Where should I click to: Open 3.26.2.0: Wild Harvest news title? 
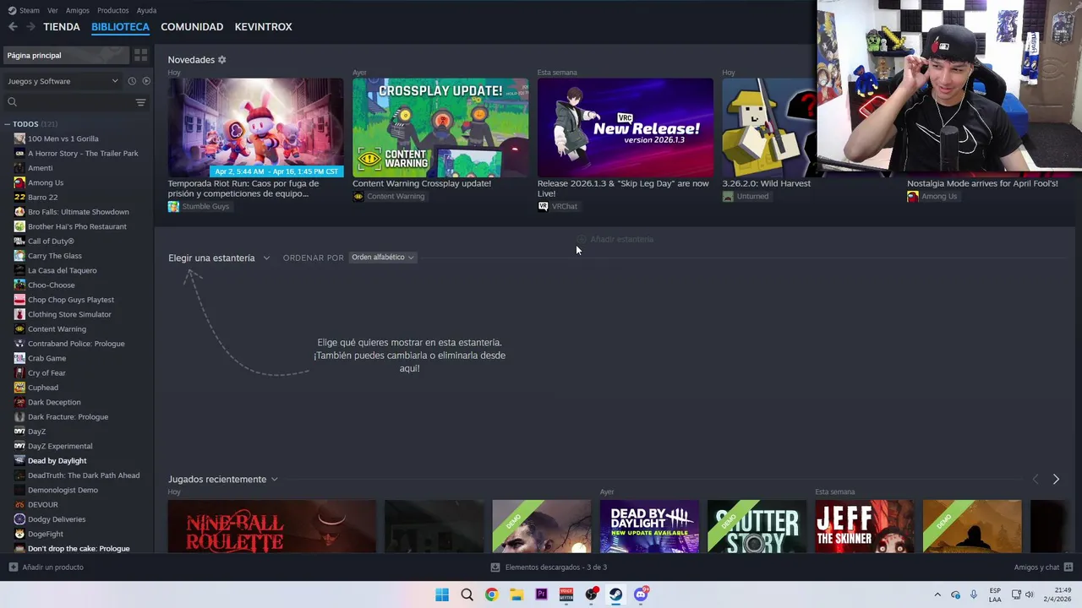[766, 183]
